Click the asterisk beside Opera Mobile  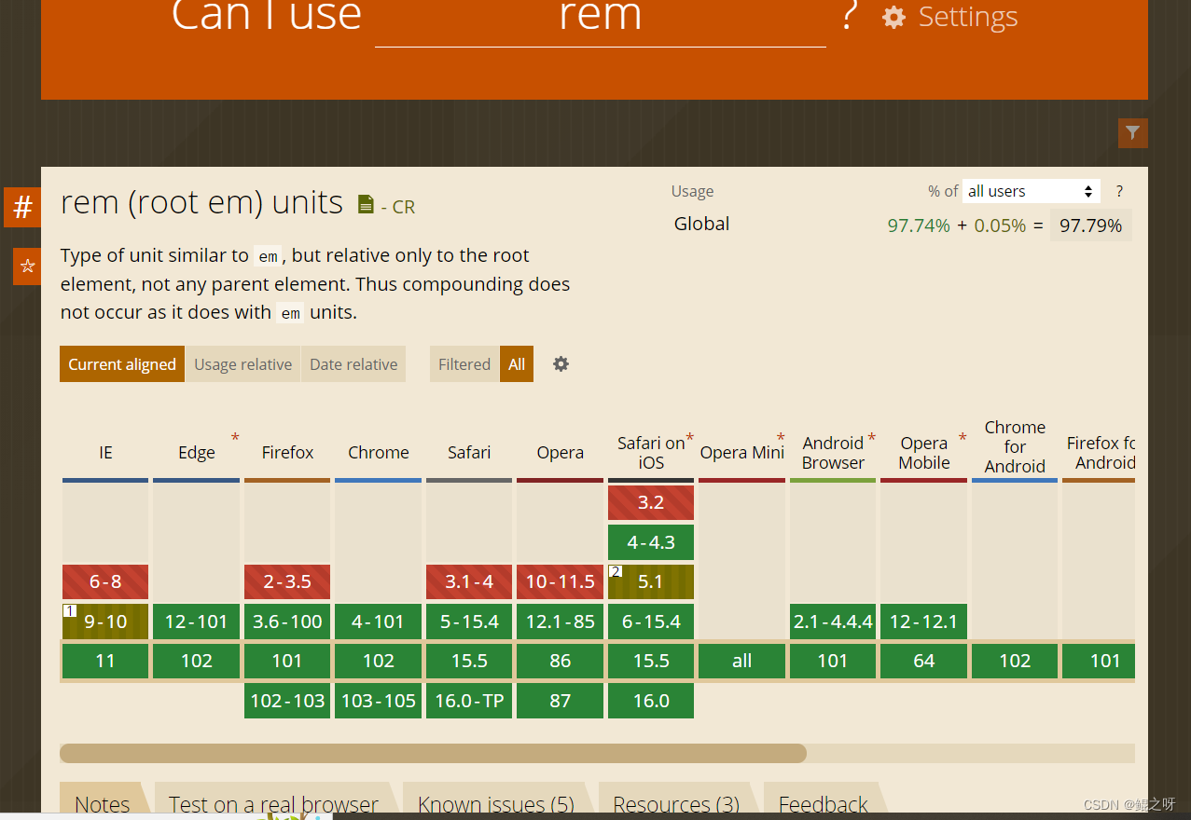[962, 438]
